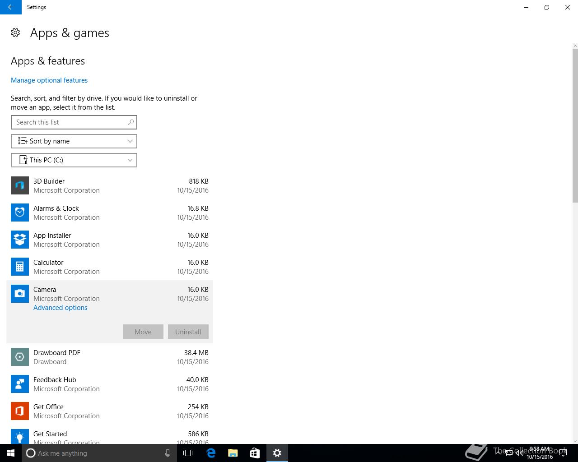This screenshot has height=462, width=578.
Task: Click the Drawboard publisher text
Action: click(x=50, y=362)
